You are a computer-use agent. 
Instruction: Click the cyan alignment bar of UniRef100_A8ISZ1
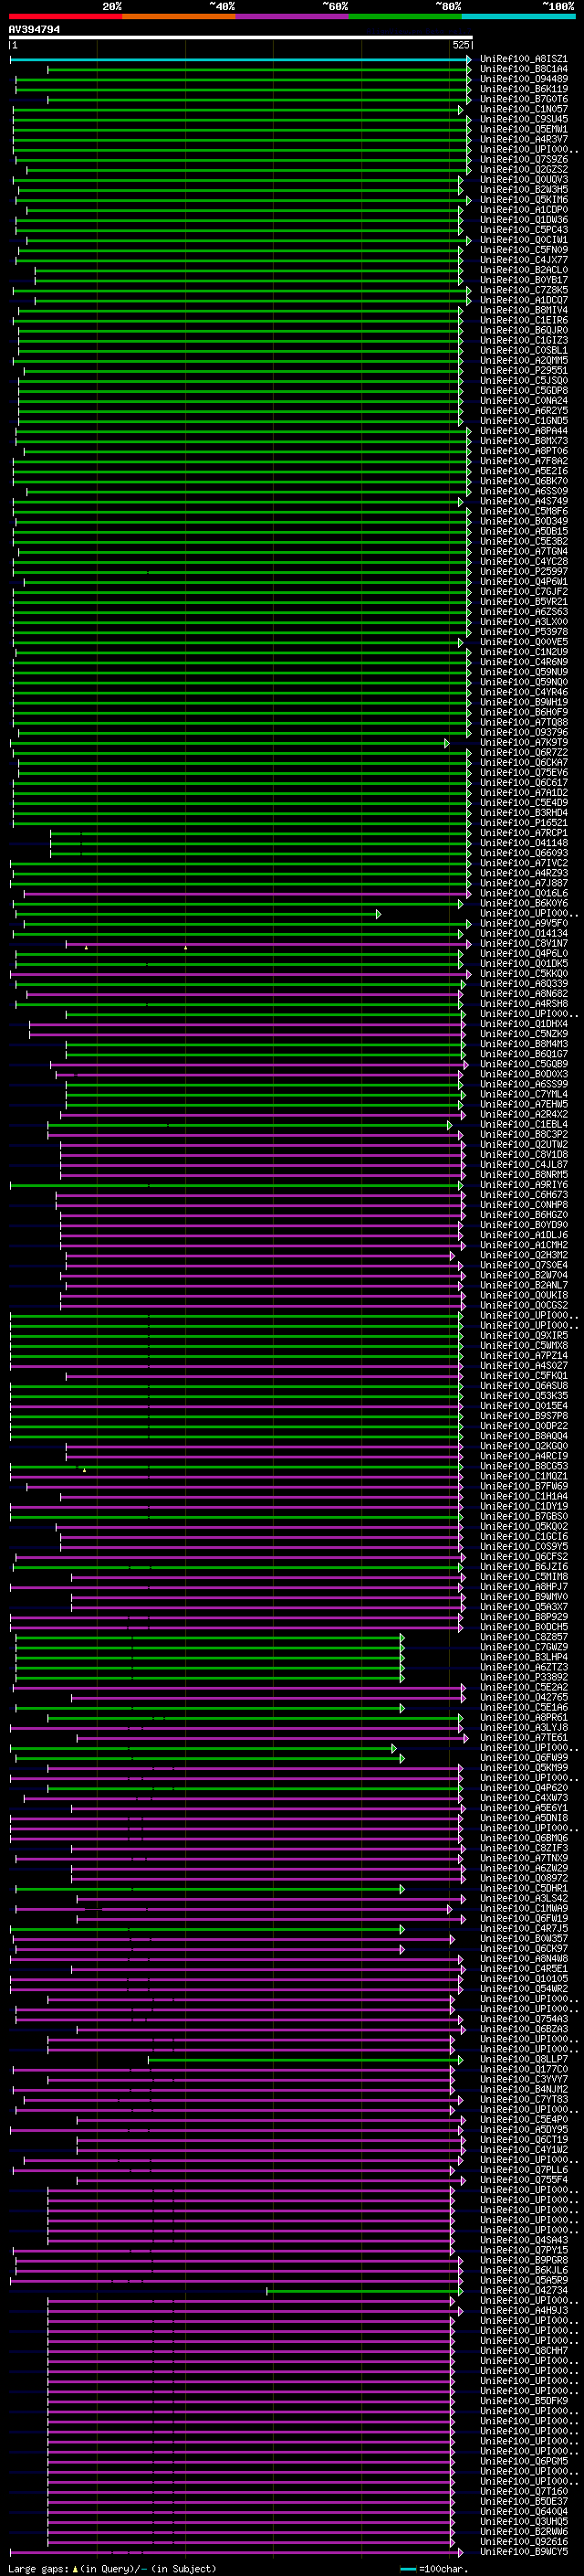point(241,60)
